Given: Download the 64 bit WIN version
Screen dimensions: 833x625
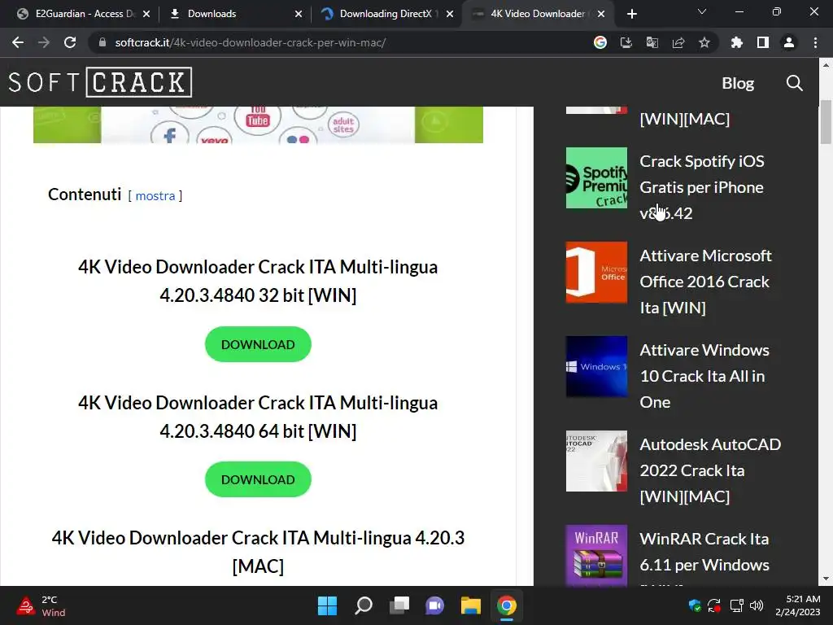Looking at the screenshot, I should [258, 479].
